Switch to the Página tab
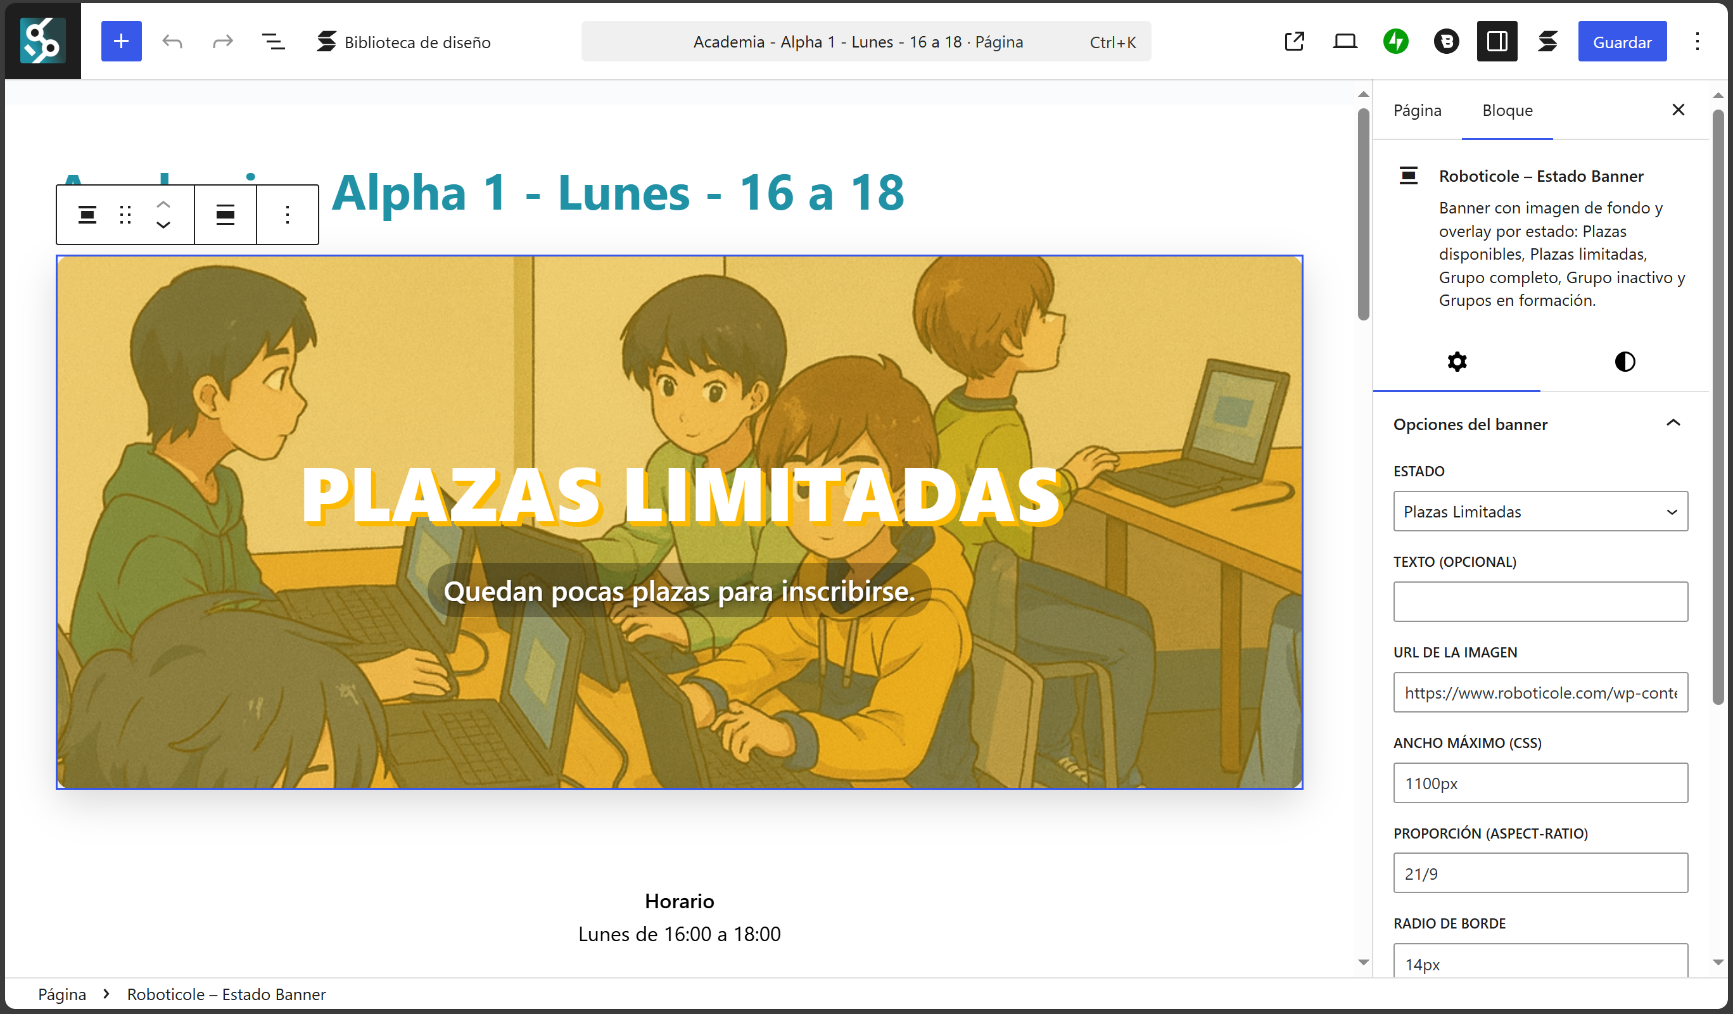 1417,110
